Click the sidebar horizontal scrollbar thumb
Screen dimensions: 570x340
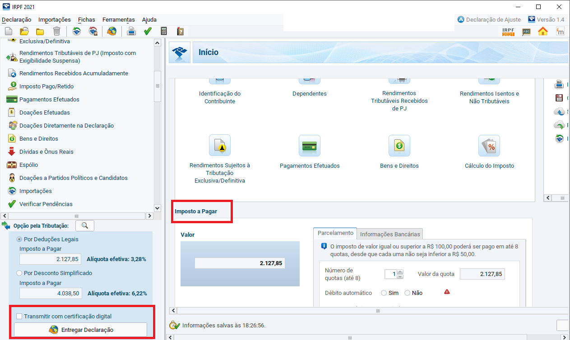(x=76, y=216)
